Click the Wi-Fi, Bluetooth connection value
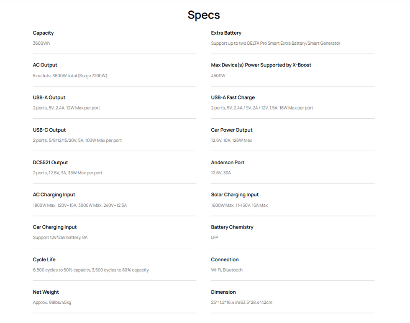410x323 pixels. (x=227, y=270)
